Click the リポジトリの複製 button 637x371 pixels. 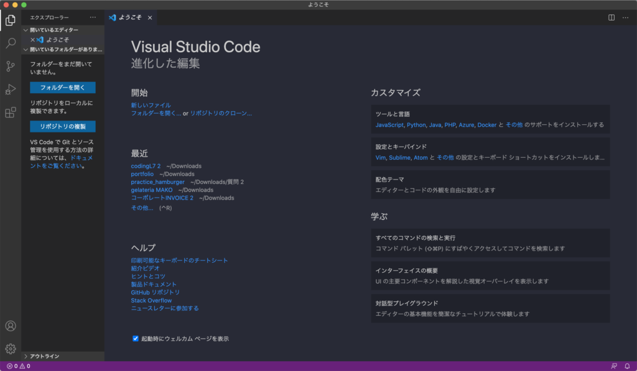[x=63, y=126]
